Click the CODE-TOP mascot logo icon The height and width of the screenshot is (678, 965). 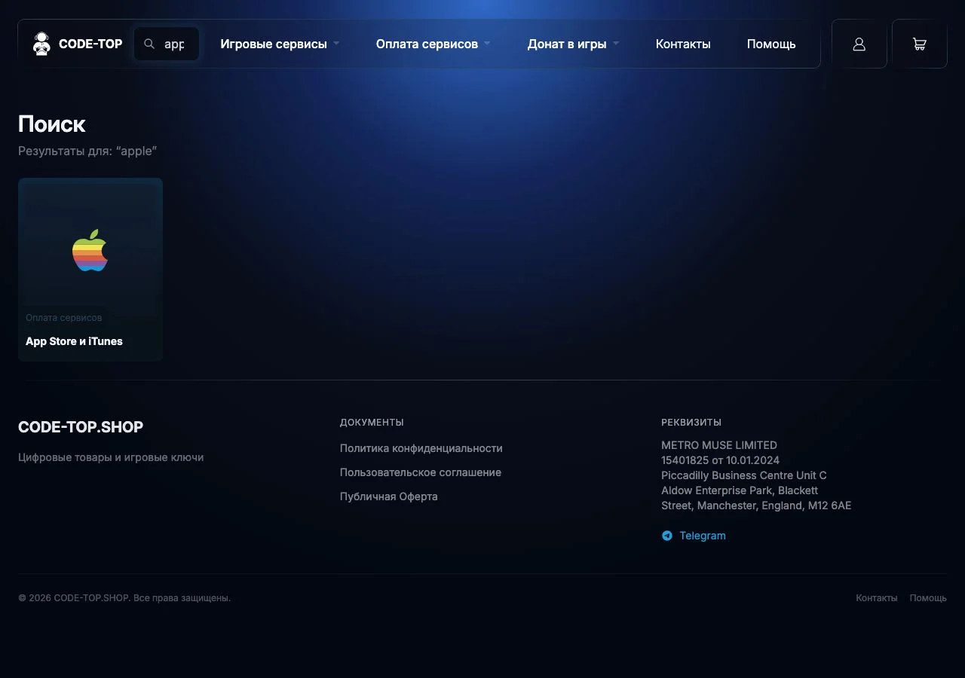click(41, 44)
